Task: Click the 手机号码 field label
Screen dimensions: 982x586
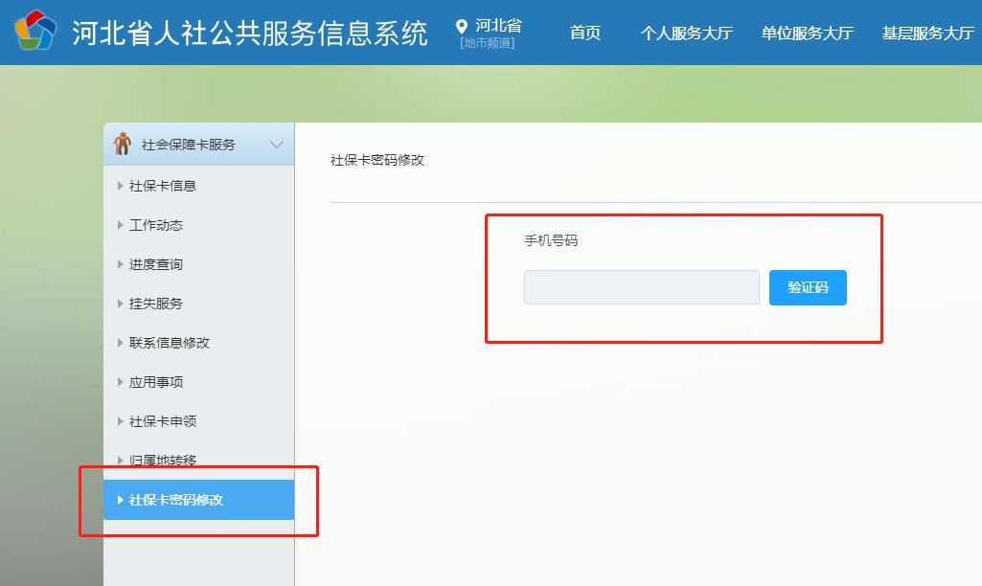Action: click(x=551, y=240)
